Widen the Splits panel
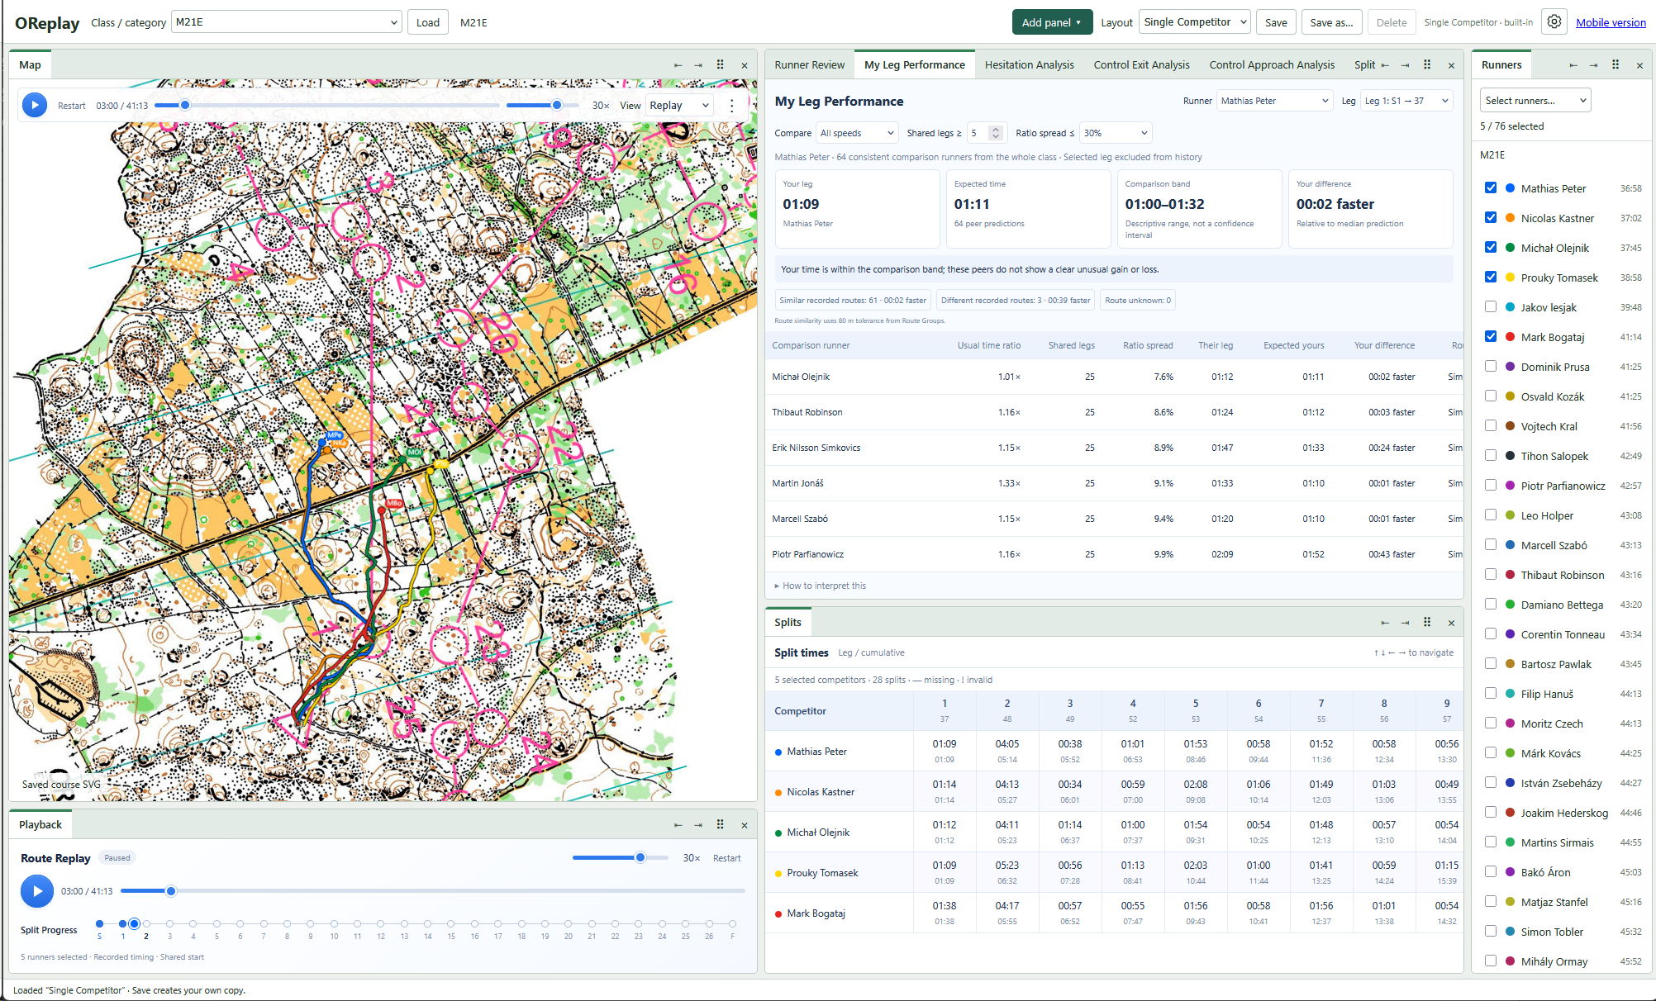The height and width of the screenshot is (1001, 1656). pos(1405,623)
